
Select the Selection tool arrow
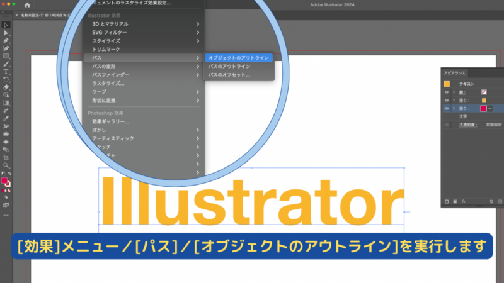[6, 25]
